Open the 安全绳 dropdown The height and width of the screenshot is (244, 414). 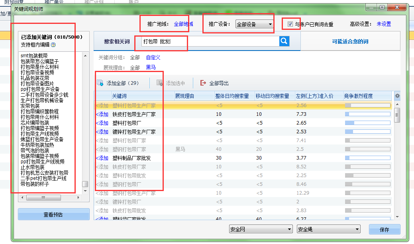(x=329, y=229)
